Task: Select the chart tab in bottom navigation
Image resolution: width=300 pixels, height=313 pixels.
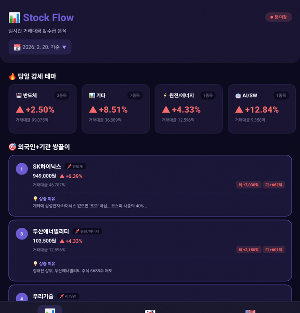Action: tap(50, 309)
